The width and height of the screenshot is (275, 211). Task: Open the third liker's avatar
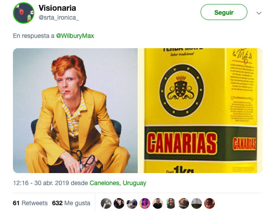(132, 203)
